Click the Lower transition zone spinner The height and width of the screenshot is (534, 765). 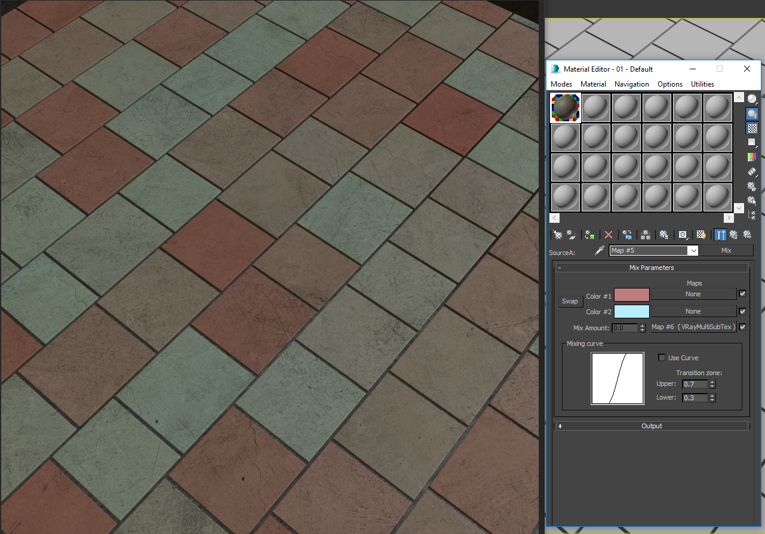point(712,398)
